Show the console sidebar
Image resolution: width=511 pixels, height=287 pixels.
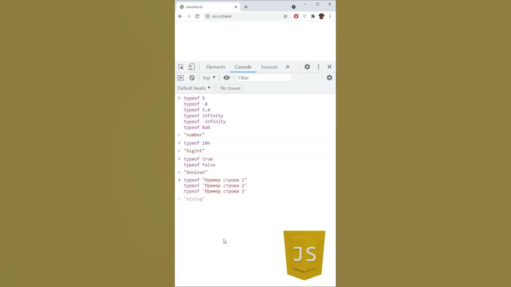tap(180, 78)
